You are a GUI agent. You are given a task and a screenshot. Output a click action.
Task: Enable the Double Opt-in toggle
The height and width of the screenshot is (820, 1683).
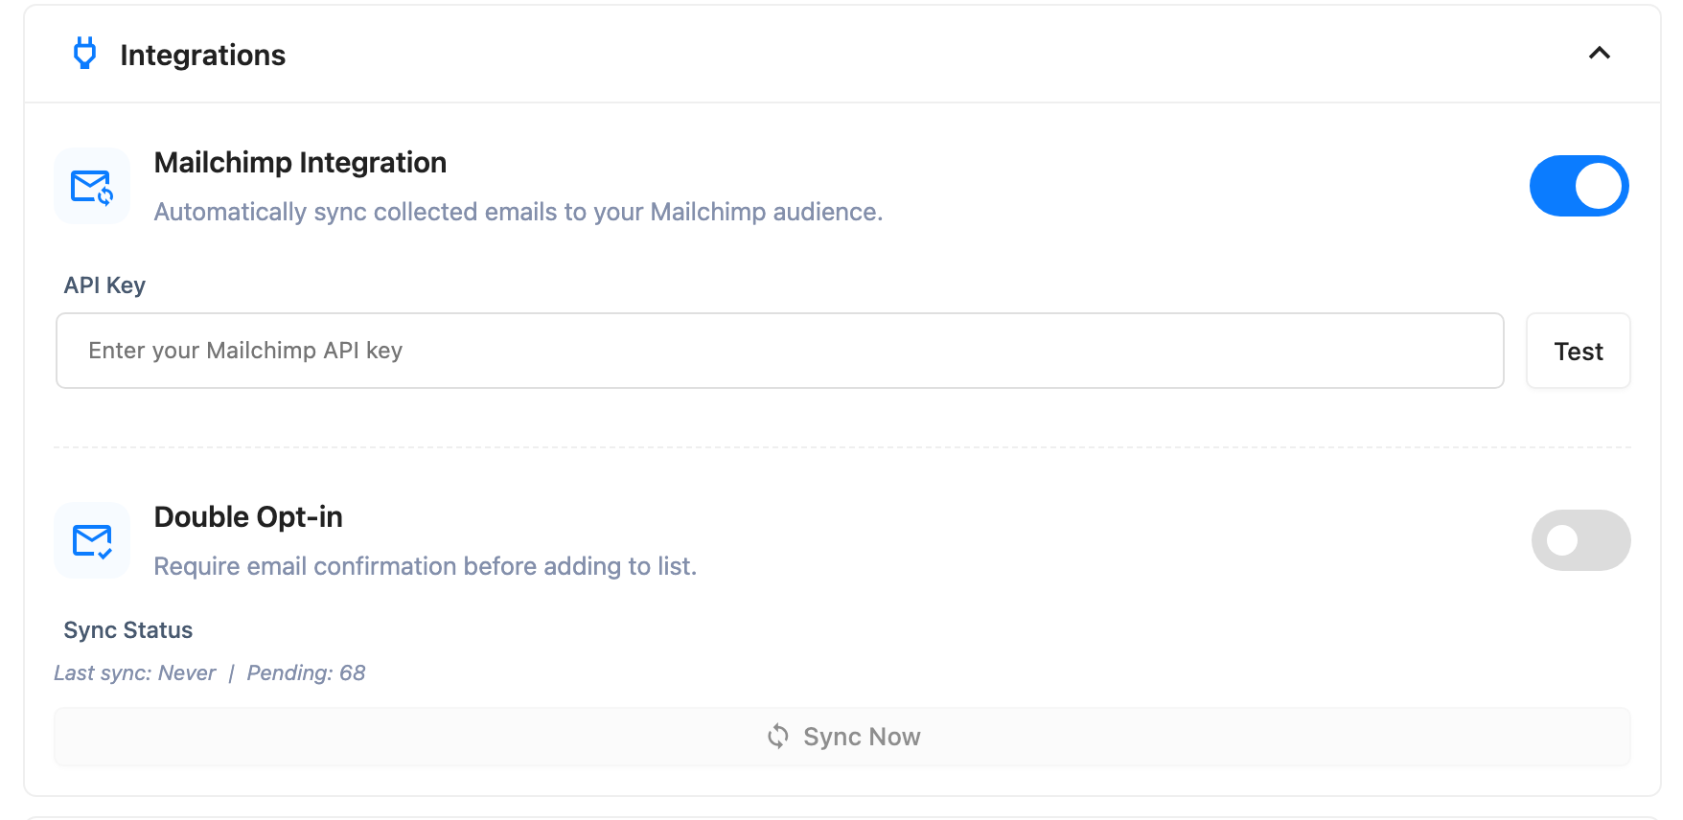tap(1580, 540)
